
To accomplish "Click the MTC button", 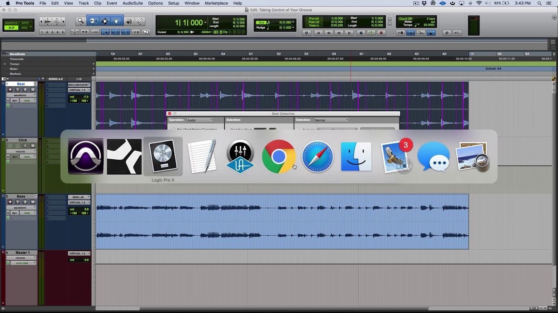I will [x=457, y=33].
